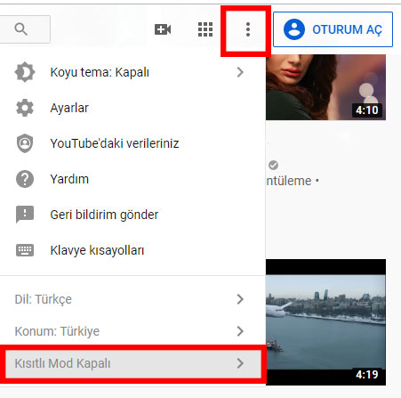The image size is (401, 398).
Task: Open the Kısıtlı Mod Kapalı option
Action: (x=133, y=363)
